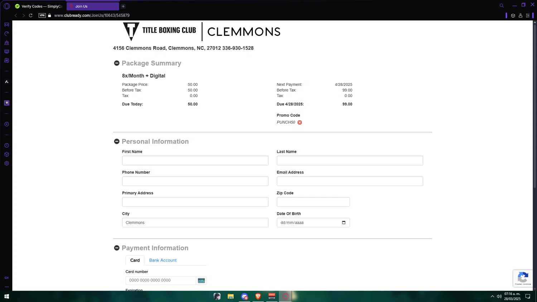Open the Player icon in sidebar
This screenshot has height=302, width=537.
pos(6,124)
